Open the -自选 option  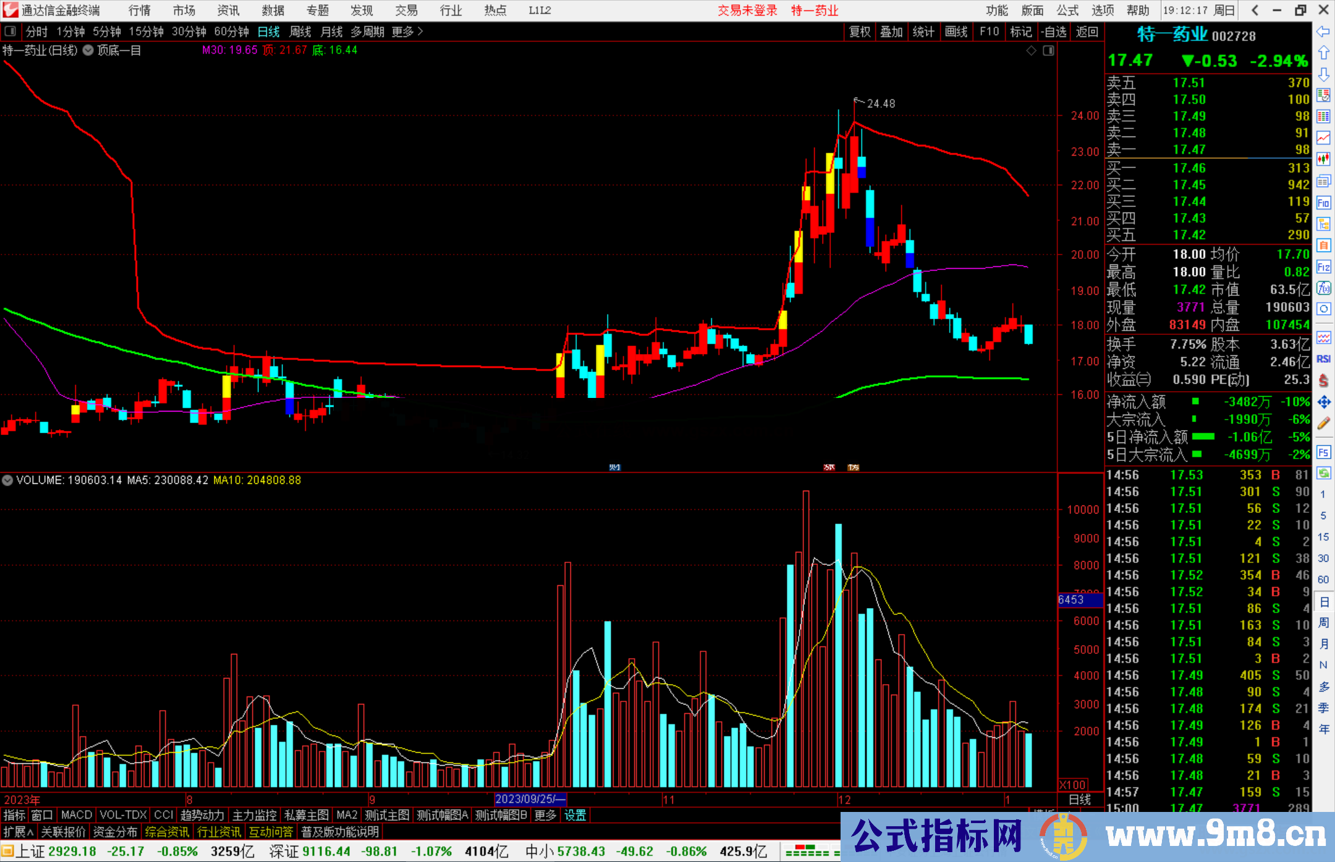point(1053,32)
